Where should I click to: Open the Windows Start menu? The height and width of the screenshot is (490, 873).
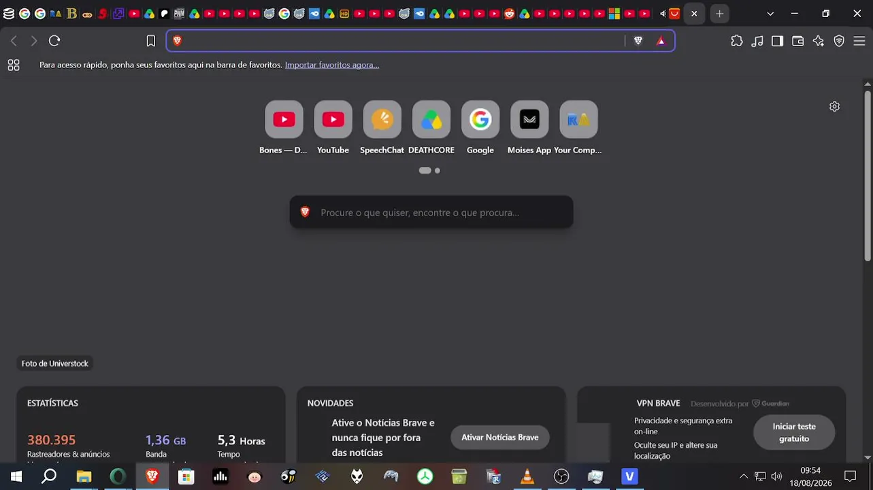pos(16,476)
